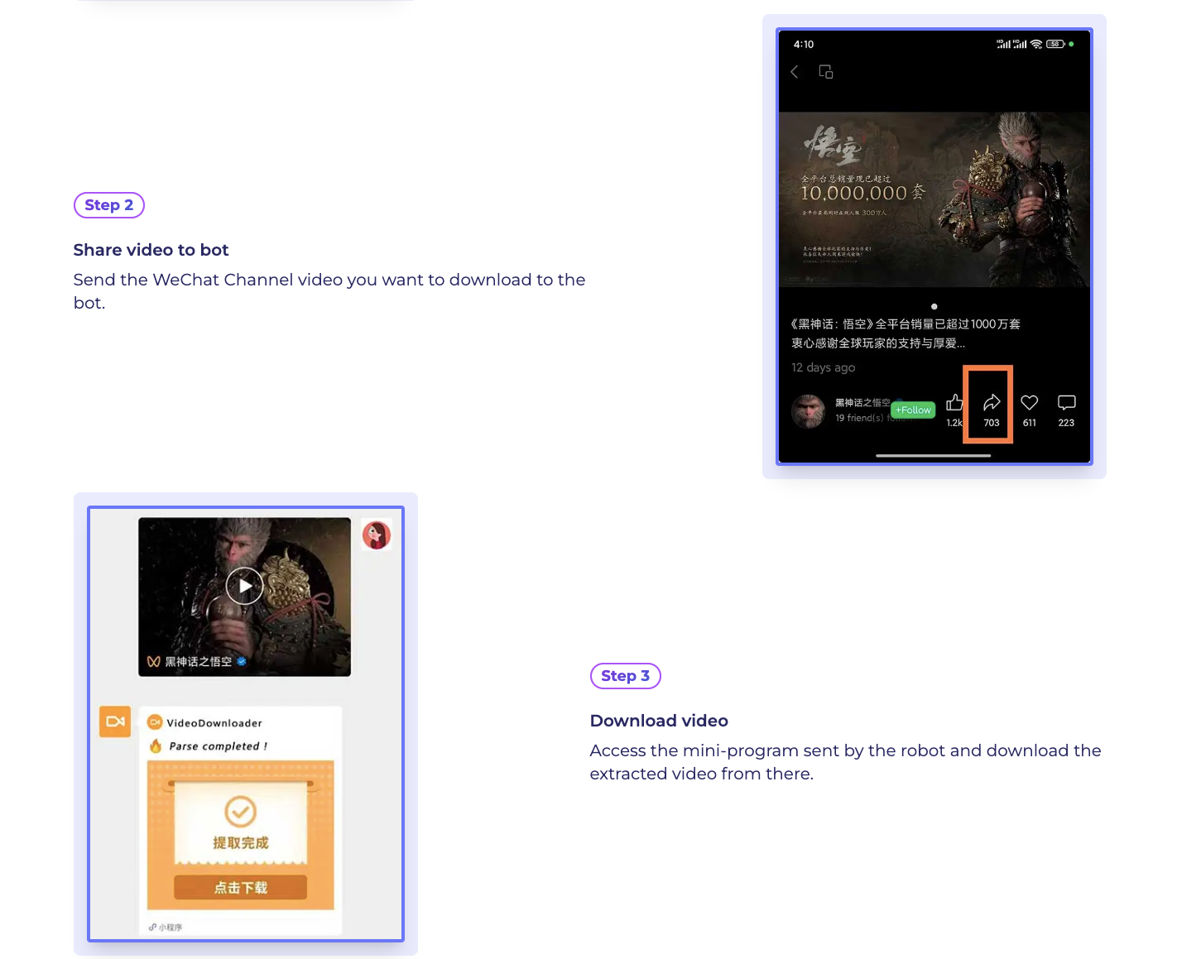
Task: Click the 点击下载 download button
Action: [x=241, y=888]
